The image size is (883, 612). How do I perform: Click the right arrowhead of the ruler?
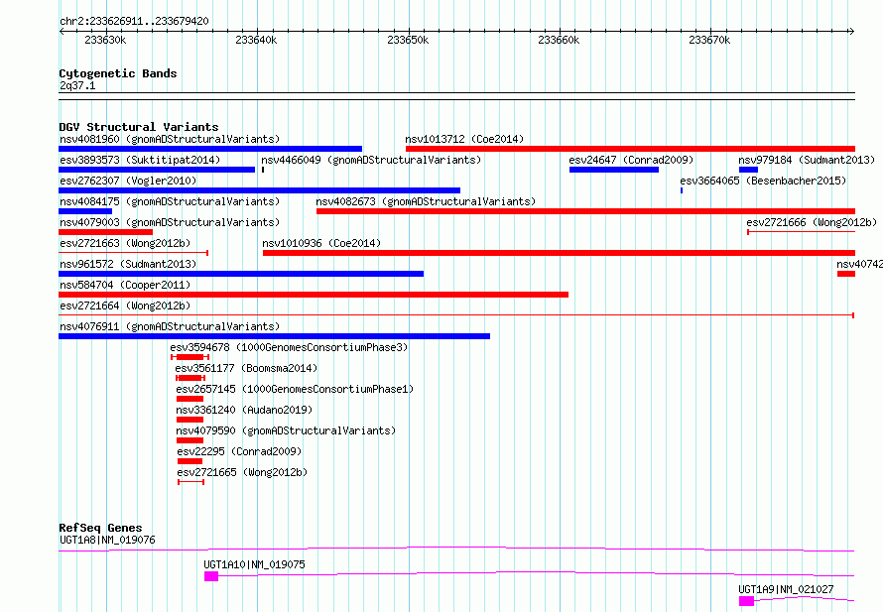852,32
